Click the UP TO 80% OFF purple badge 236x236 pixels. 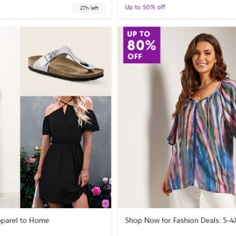click(x=142, y=45)
